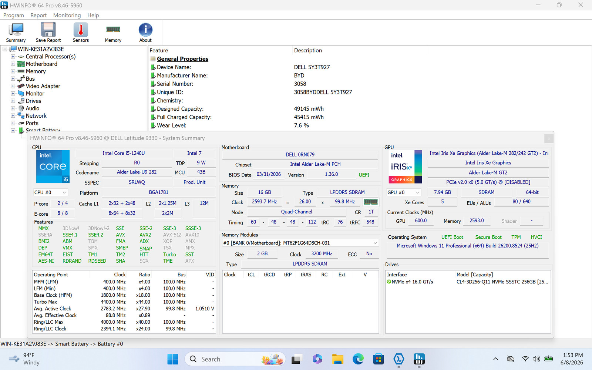Expand the Motherboard tree node
The height and width of the screenshot is (370, 592).
13,64
